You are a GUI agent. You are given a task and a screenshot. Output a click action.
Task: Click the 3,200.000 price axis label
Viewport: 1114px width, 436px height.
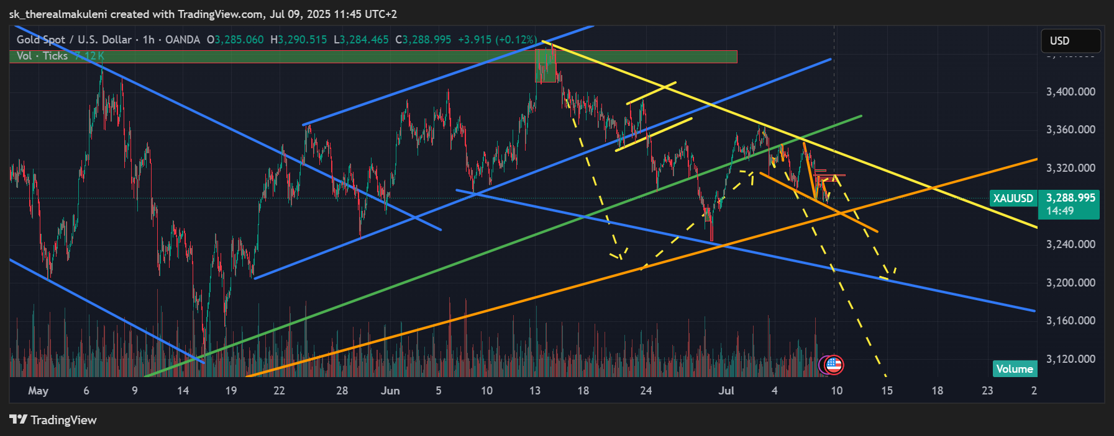(x=1071, y=283)
